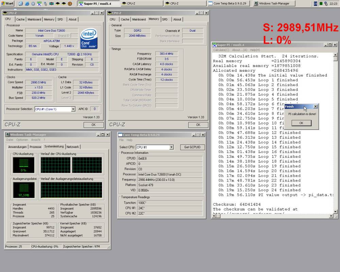Click Super PI vertical scrollbar up arrow
The image size is (340, 272).
(x=336, y=55)
